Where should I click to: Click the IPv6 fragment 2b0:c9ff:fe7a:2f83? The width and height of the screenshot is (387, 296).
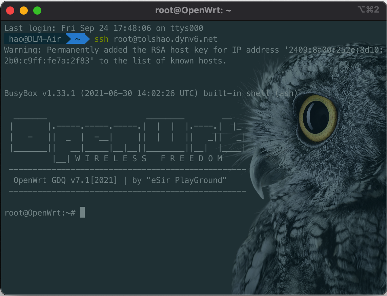coord(47,61)
